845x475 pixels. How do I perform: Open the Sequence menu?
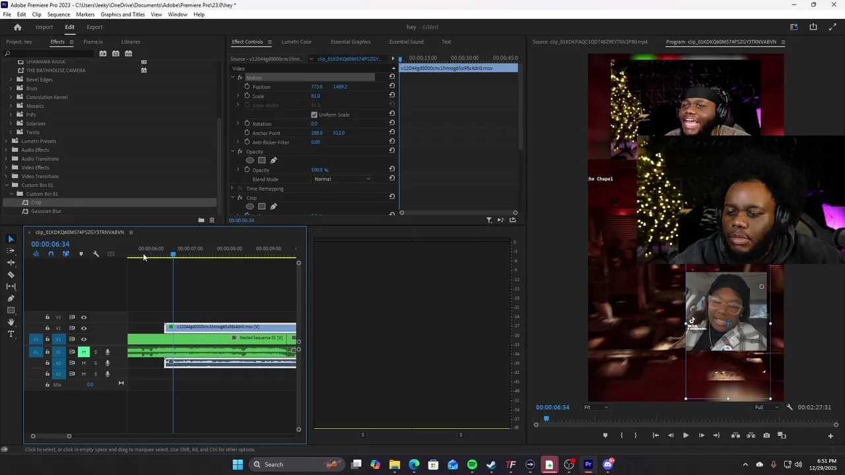tap(58, 15)
